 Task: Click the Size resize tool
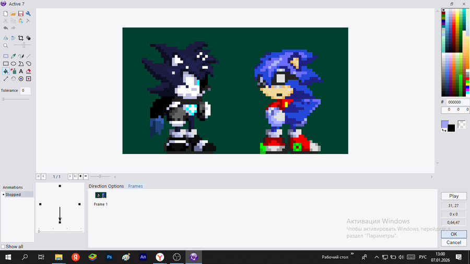point(6,79)
